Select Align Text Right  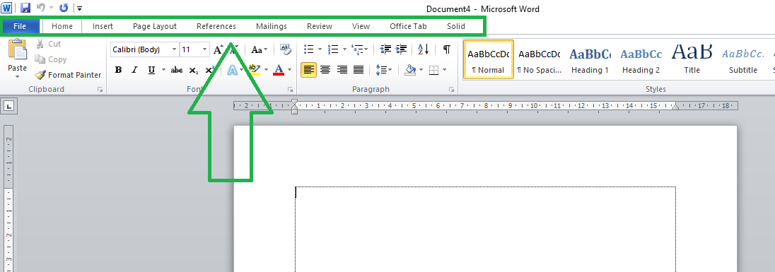342,70
